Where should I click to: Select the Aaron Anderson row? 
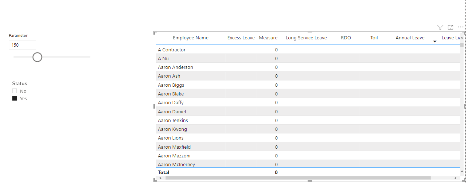pyautogui.click(x=308, y=67)
